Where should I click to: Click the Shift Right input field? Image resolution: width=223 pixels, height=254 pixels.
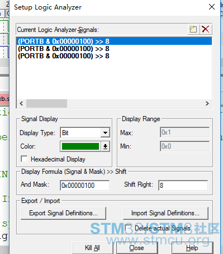[183, 186]
